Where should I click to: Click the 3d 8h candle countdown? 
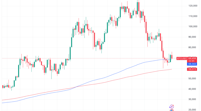point(192,61)
